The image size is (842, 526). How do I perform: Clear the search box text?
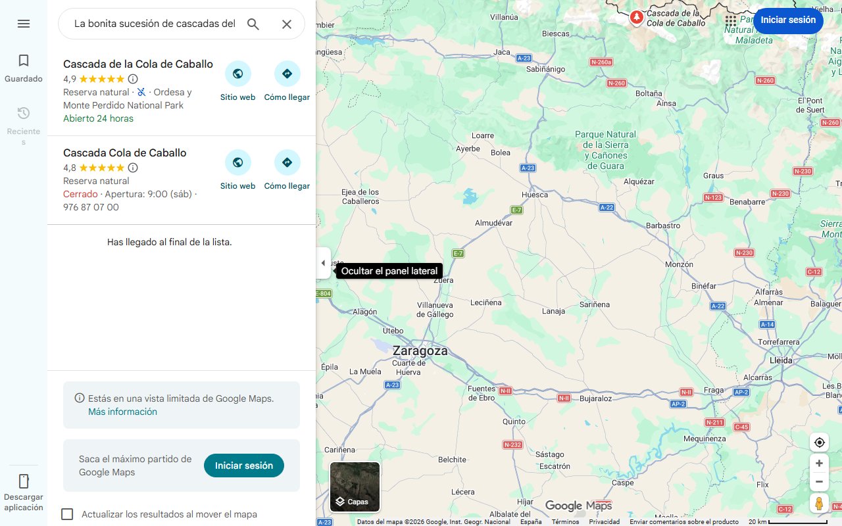pos(287,24)
